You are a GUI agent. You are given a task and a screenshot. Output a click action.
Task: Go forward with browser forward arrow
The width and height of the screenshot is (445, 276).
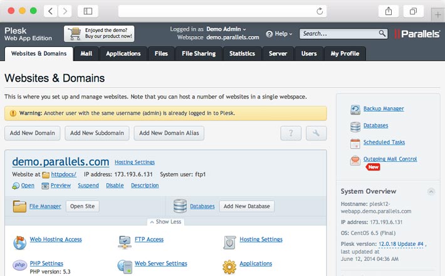click(65, 11)
